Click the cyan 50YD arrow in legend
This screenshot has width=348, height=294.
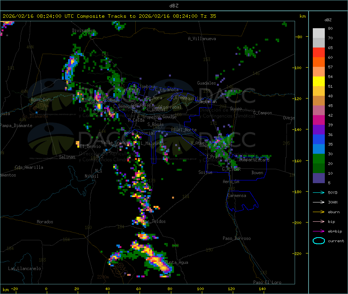point(319,192)
